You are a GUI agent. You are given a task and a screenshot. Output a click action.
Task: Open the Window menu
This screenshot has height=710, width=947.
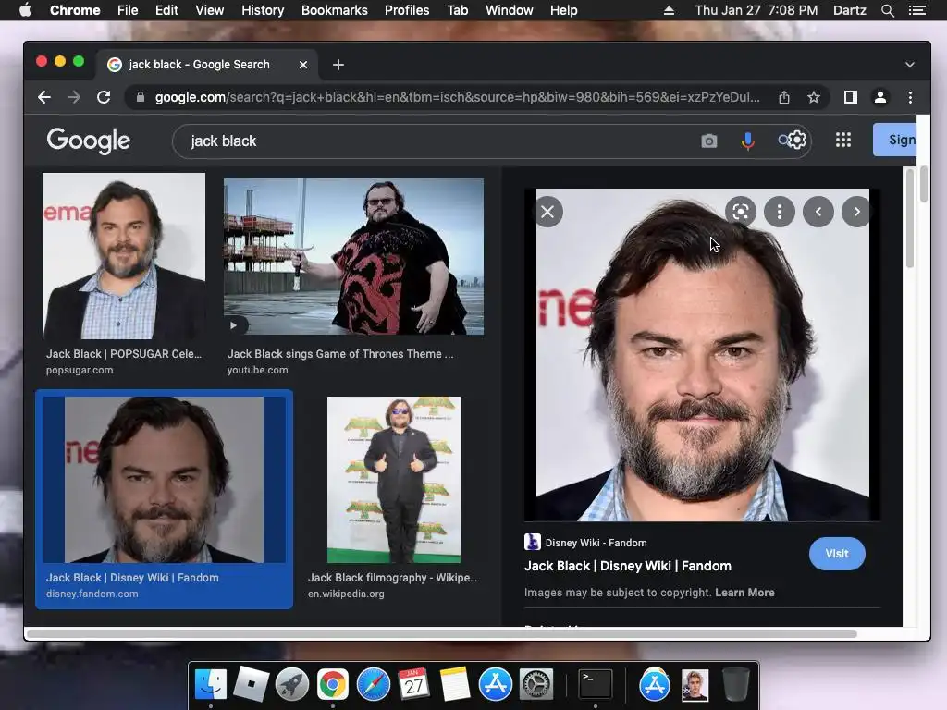point(510,10)
